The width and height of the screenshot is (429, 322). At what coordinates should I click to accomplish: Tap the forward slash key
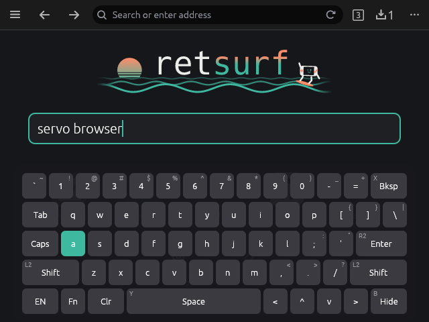[x=335, y=272]
